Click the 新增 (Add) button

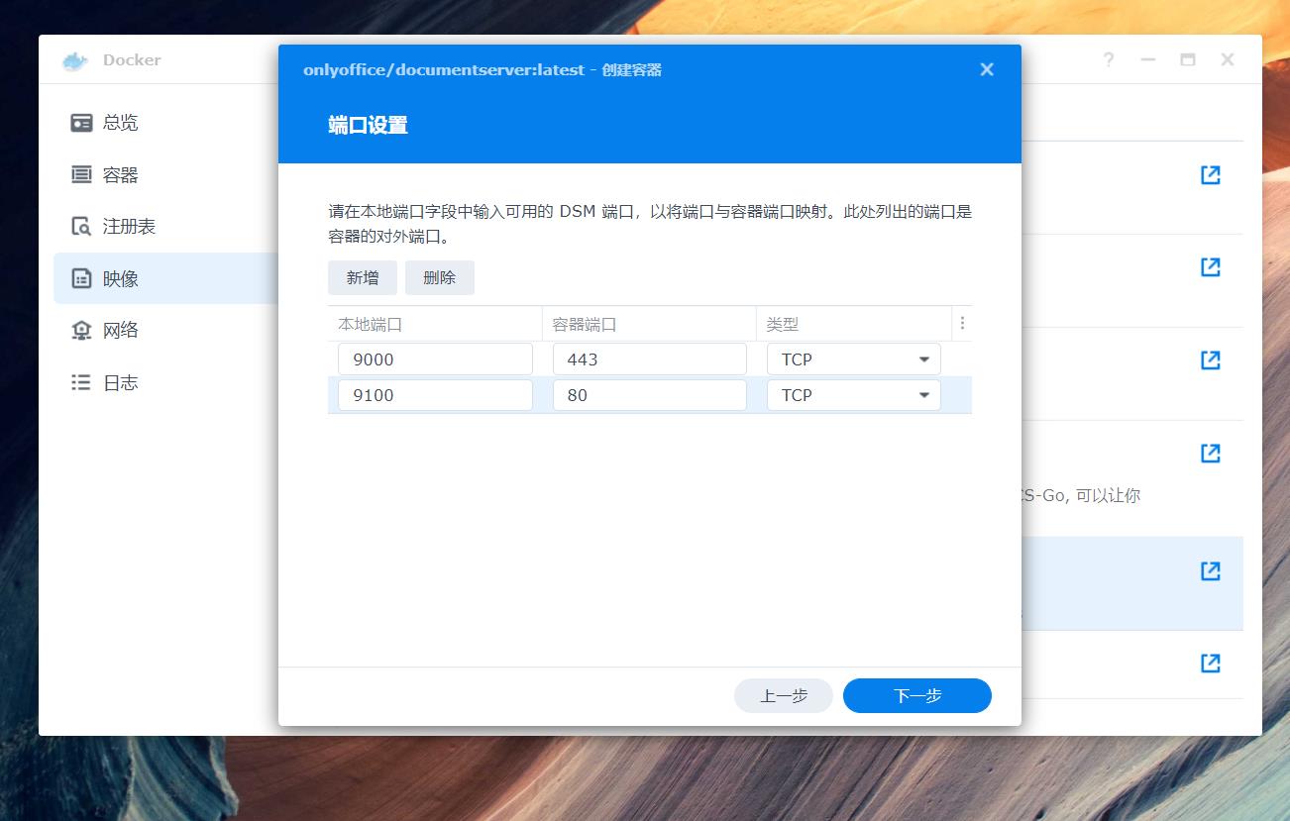coord(362,277)
